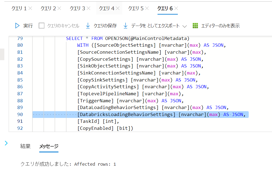Close the クエリ 2 tab
The height and width of the screenshot is (170, 272).
pyautogui.click(x=59, y=8)
